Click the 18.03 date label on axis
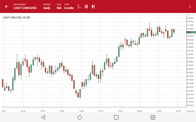Image resolution: width=196 pixels, height=122 pixels. click(81, 111)
